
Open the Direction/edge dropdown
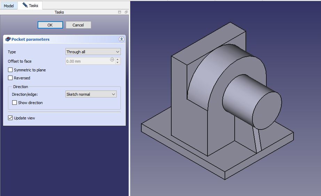pyautogui.click(x=91, y=94)
